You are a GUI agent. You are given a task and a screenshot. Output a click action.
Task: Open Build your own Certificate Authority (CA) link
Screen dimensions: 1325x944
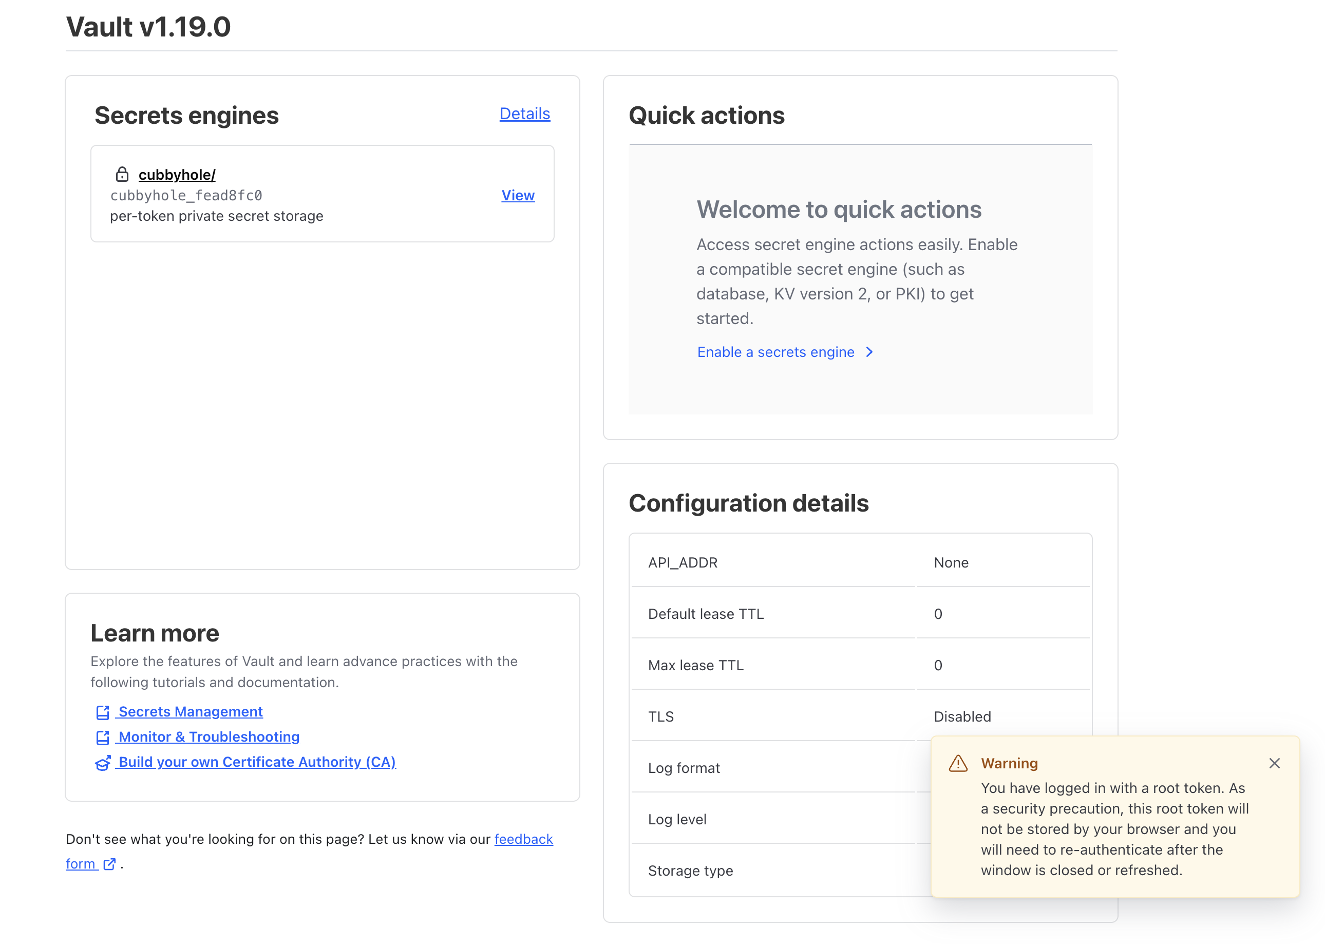click(257, 762)
